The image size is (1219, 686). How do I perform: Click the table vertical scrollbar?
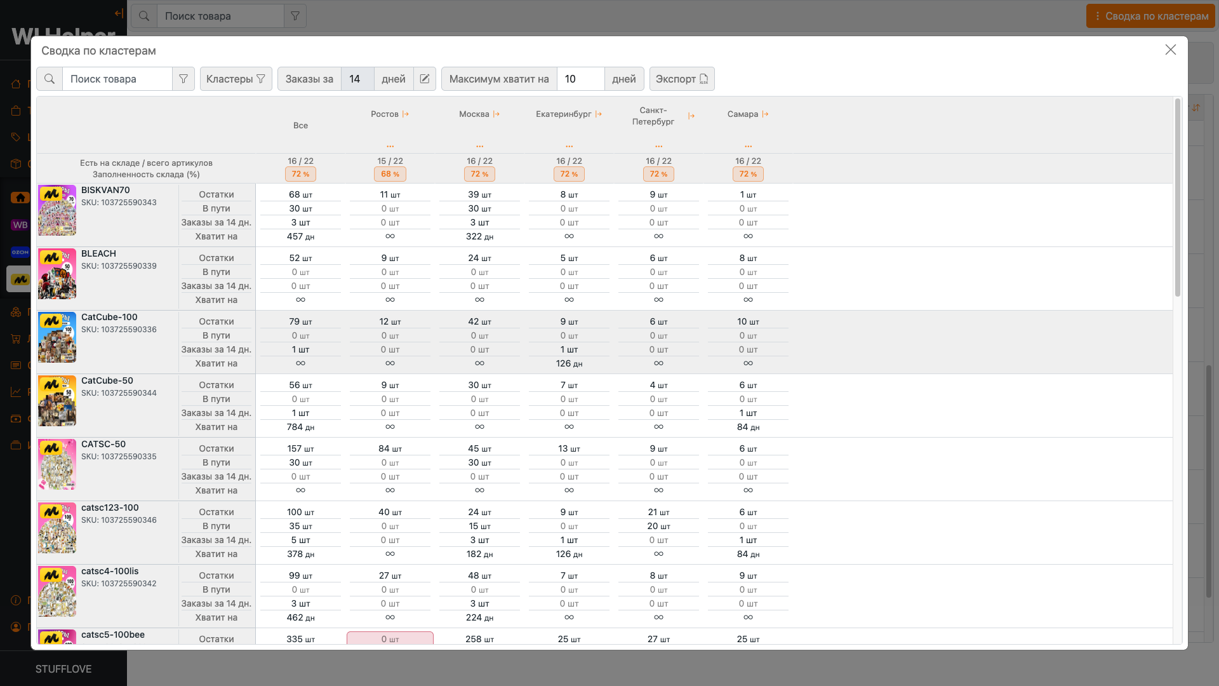pyautogui.click(x=1177, y=197)
